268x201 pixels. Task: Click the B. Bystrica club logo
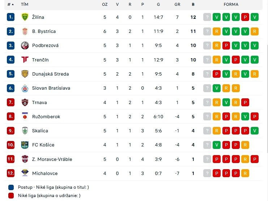[25, 31]
